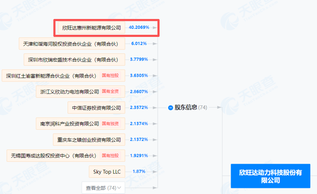Click the 40.2069% shareholding percentage
The image size is (317, 194).
click(x=139, y=28)
